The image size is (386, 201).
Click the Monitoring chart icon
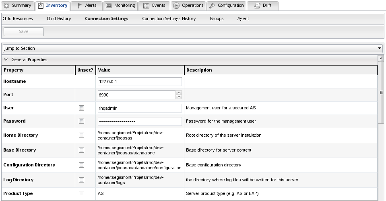tap(109, 6)
